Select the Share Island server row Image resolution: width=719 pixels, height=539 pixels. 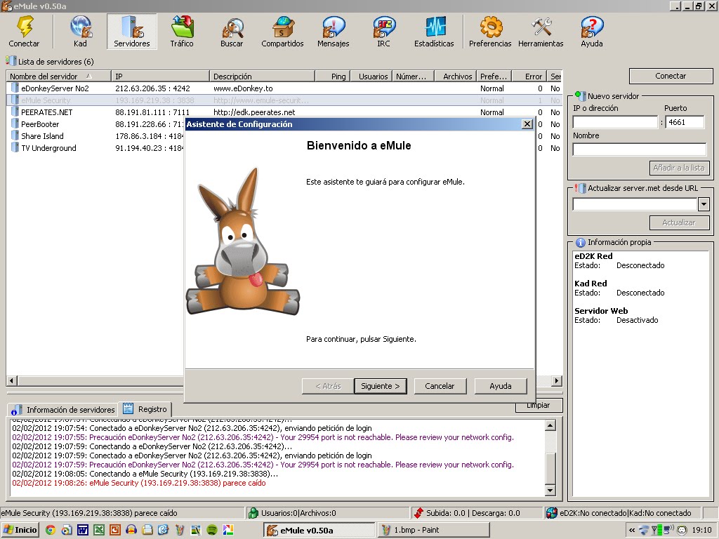pos(96,136)
